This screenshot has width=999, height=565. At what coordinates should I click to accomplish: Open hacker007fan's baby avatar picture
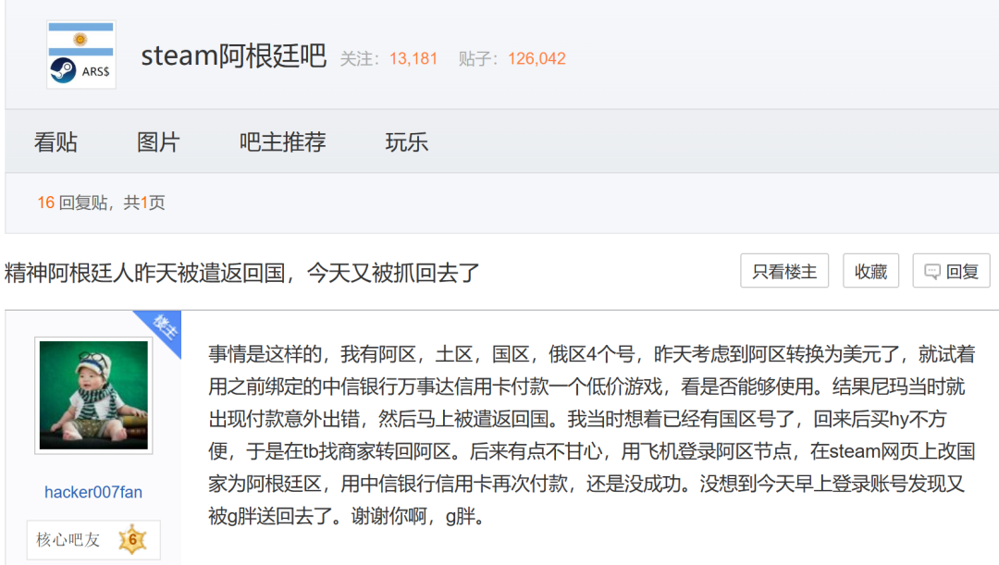coord(93,396)
